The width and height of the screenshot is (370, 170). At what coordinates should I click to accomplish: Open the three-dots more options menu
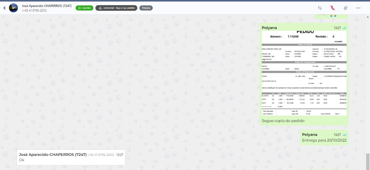point(358,8)
